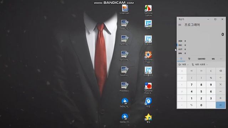
Task: Open the blue shortcut icon below FastStone Capture
Action: tap(148, 25)
